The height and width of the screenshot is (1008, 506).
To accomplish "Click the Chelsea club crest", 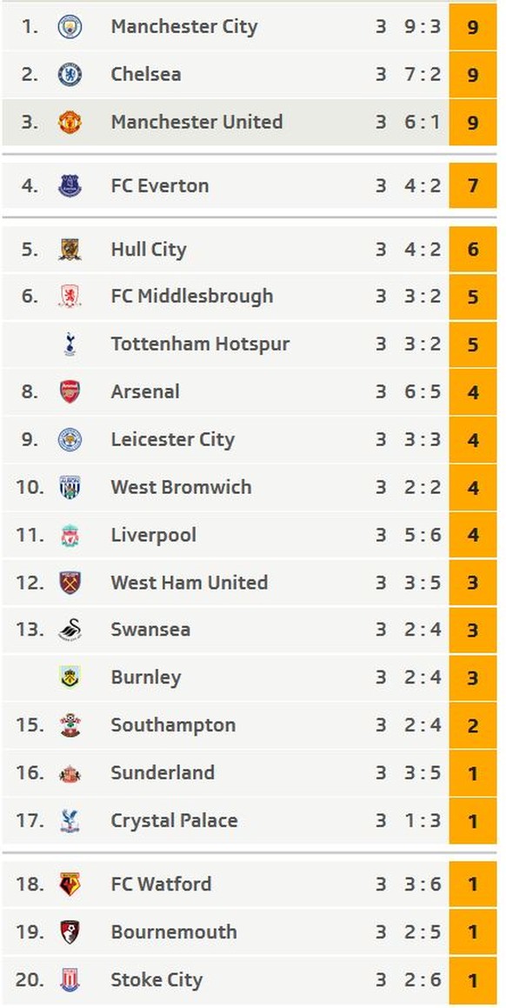I will coord(70,75).
